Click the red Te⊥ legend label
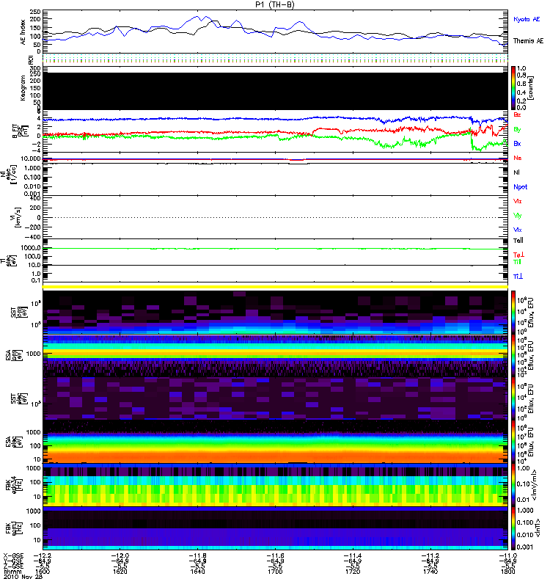 pyautogui.click(x=518, y=255)
